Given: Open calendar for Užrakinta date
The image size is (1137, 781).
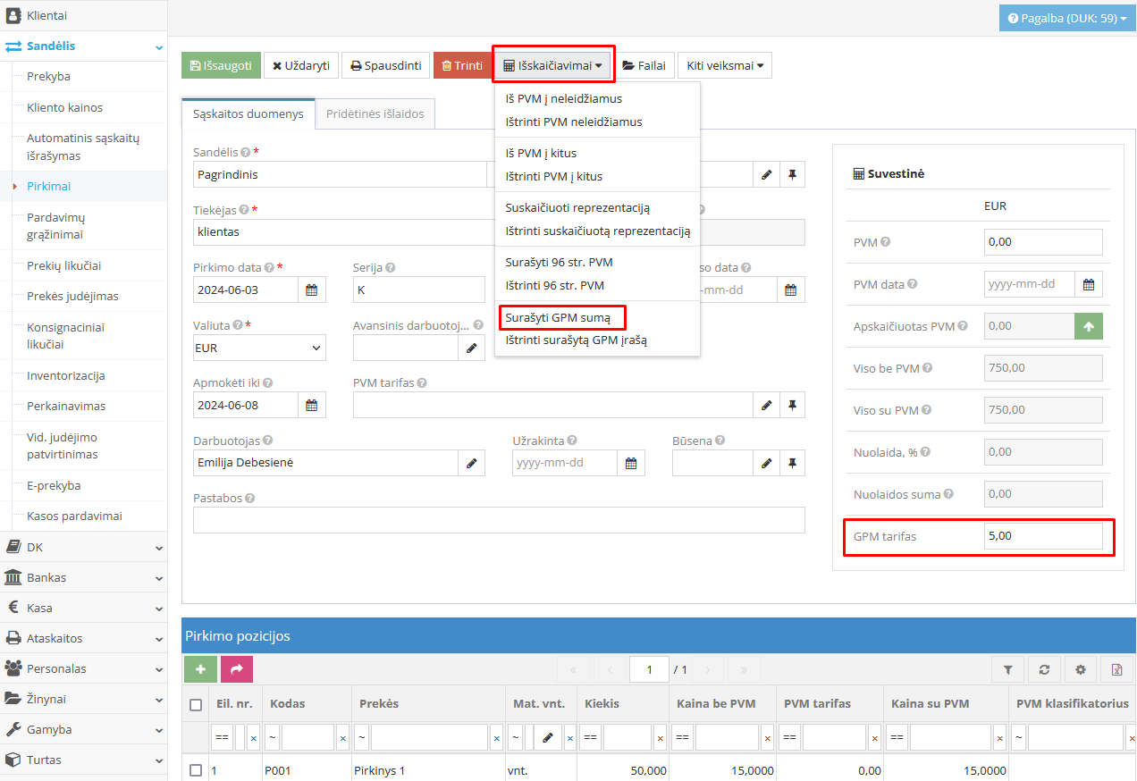Looking at the screenshot, I should pyautogui.click(x=631, y=463).
